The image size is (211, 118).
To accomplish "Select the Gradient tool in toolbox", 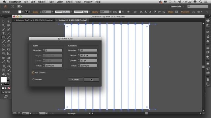I will 9,58.
